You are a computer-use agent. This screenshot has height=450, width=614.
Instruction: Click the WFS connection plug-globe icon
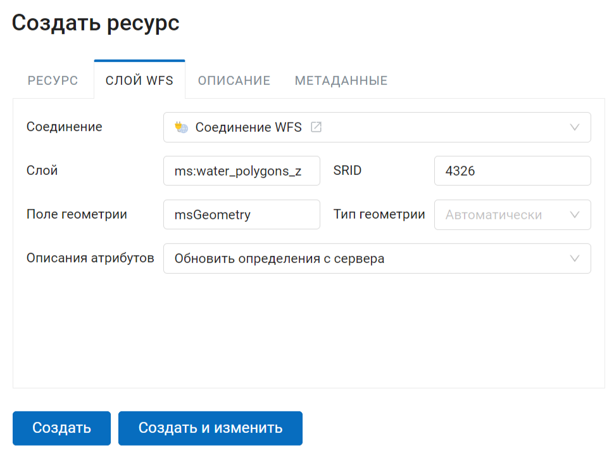tap(181, 127)
